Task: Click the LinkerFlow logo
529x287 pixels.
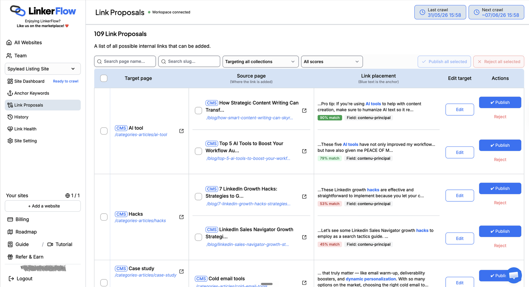Action: 43,11
